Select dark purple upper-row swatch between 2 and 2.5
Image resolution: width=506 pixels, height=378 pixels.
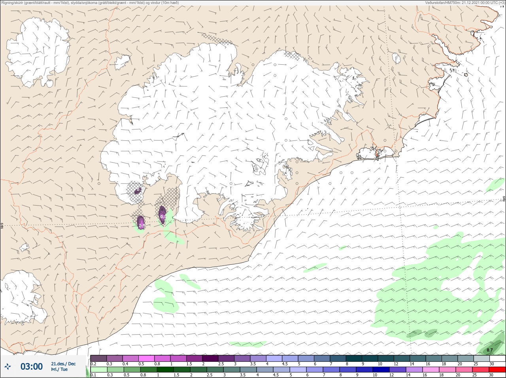pyautogui.click(x=210, y=358)
